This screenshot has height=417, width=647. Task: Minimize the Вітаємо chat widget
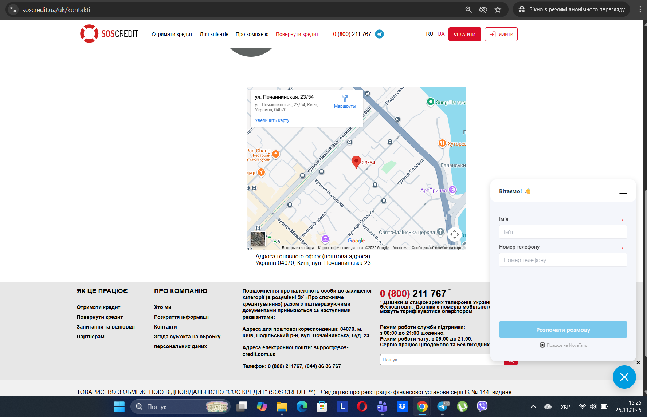point(623,194)
